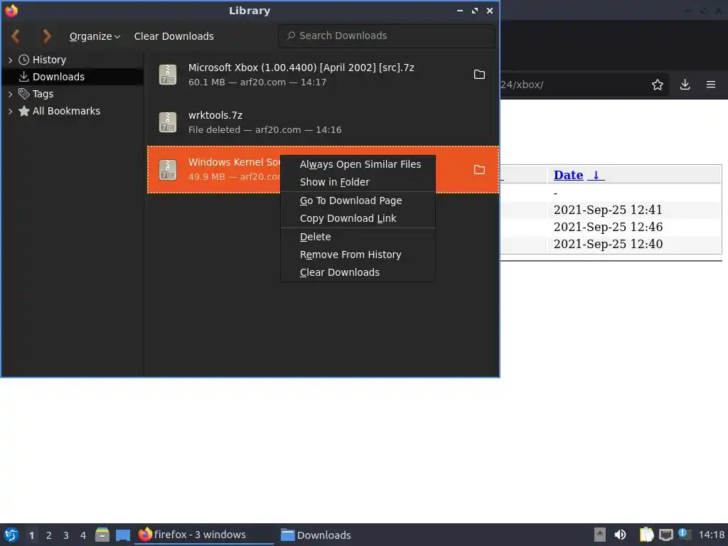The width and height of the screenshot is (728, 546).
Task: Open the volume control tray icon
Action: (620, 535)
